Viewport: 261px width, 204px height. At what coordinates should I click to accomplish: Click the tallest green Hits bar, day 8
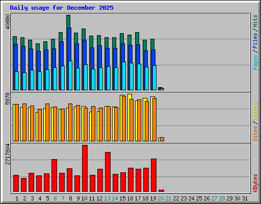pos(68,21)
